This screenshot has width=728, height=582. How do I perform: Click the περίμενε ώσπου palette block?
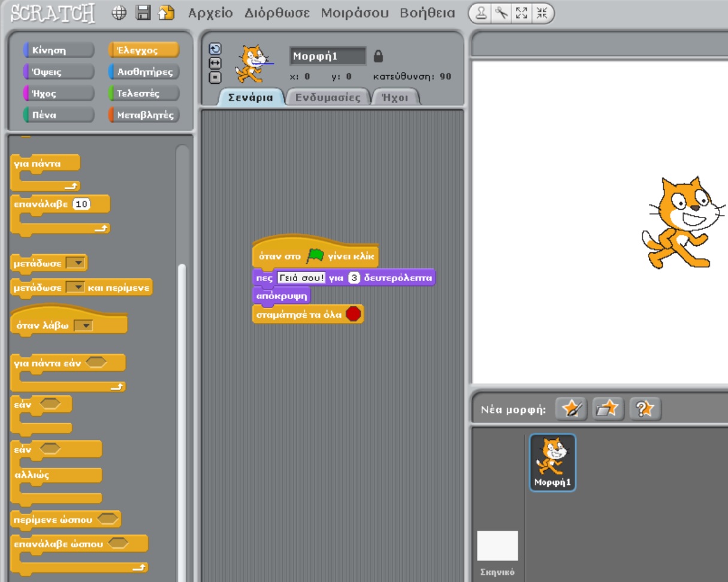(66, 519)
